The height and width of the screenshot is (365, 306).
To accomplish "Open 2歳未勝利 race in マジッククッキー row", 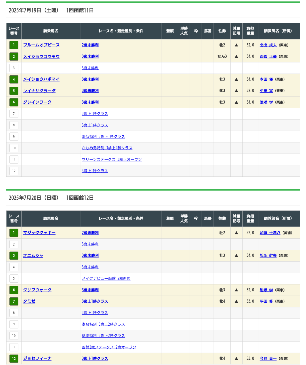I will click(90, 233).
